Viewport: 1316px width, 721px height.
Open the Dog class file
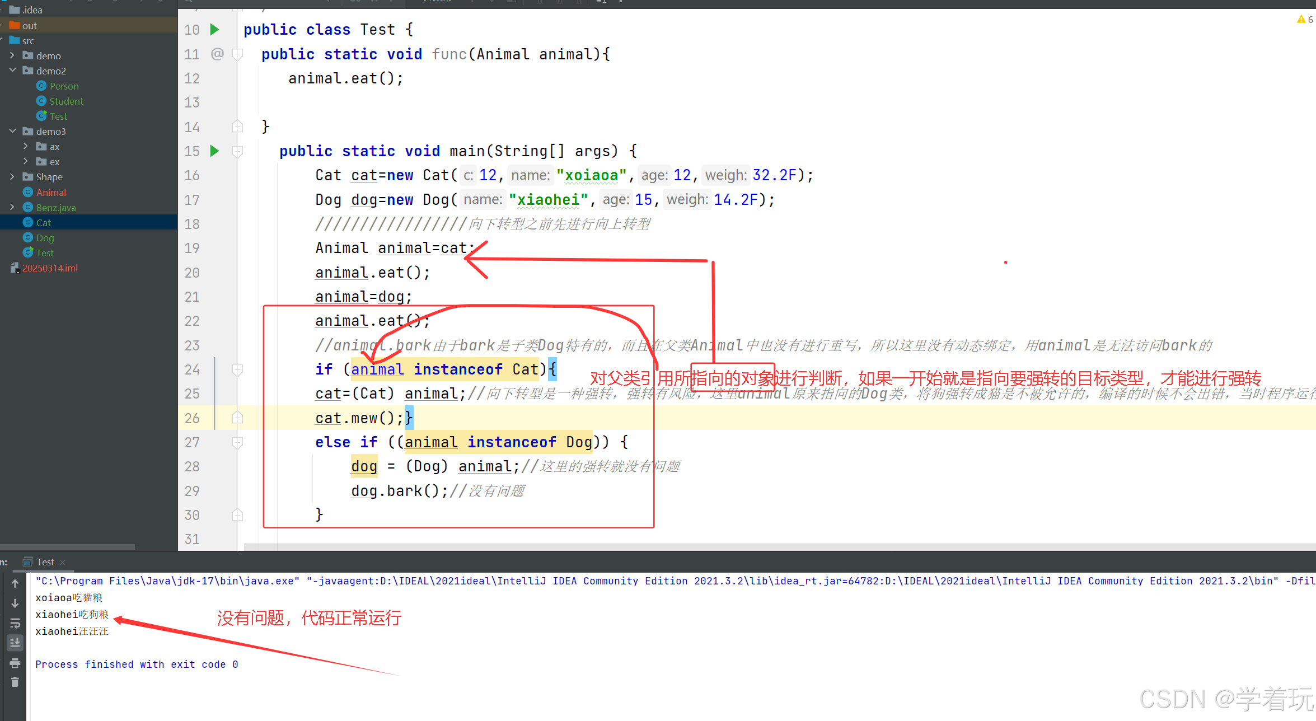pyautogui.click(x=45, y=238)
